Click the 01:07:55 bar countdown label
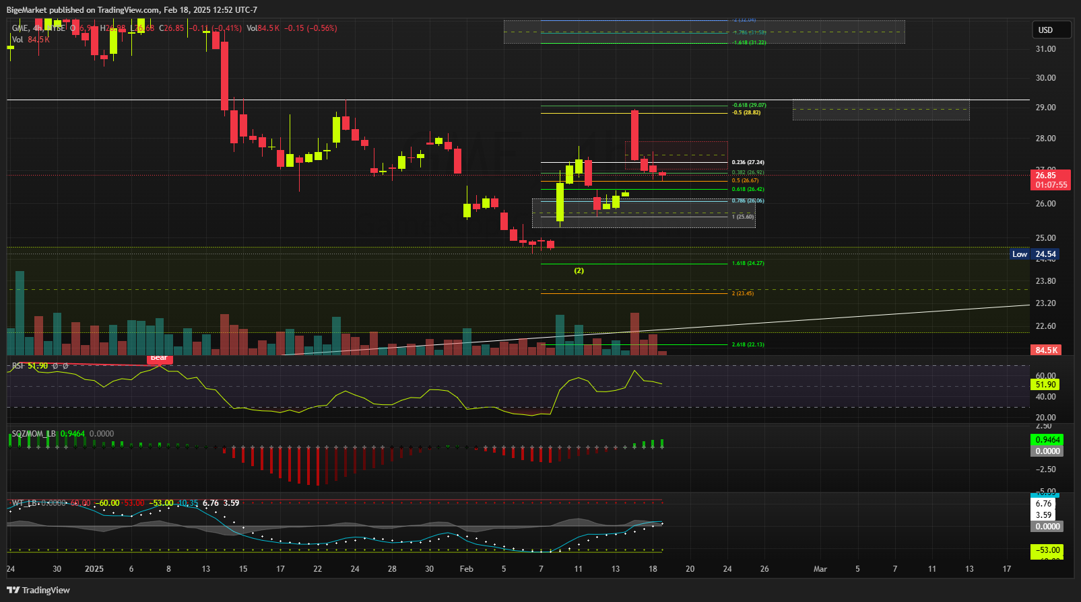 tap(1051, 185)
